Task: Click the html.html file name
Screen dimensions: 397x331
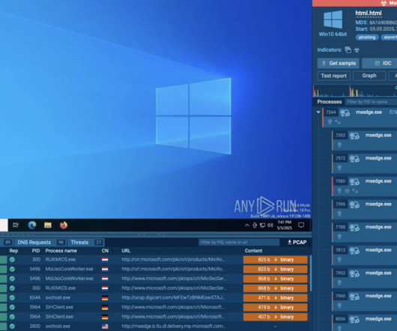Action: (x=369, y=13)
